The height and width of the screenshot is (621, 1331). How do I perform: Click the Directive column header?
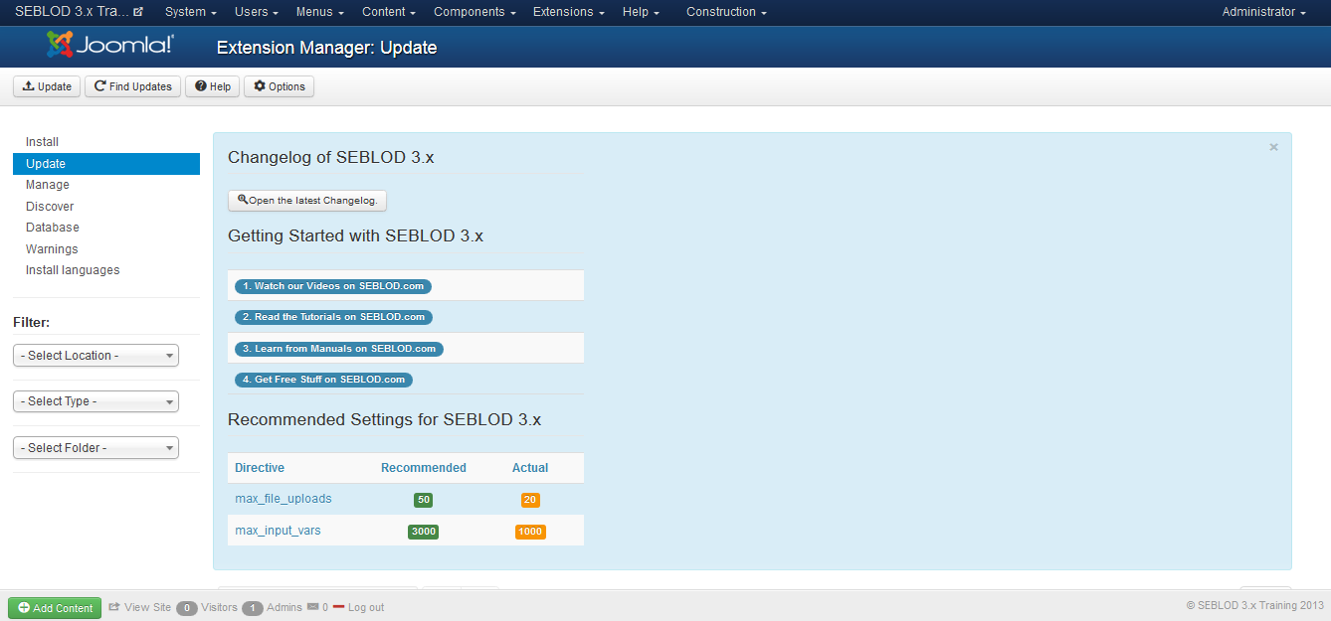(260, 468)
